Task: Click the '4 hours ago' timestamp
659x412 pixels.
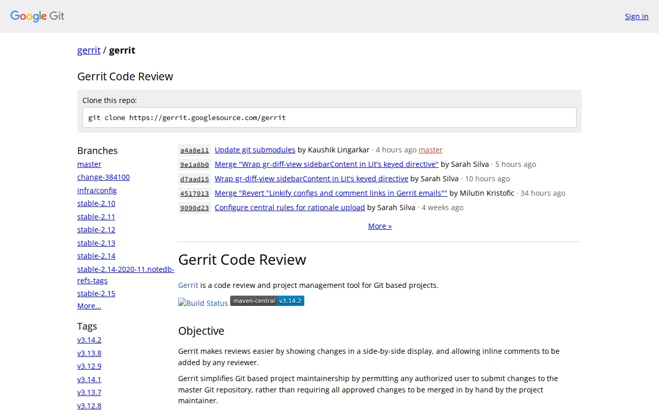Action: [x=396, y=149]
